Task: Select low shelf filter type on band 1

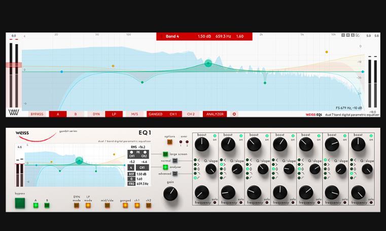Action: click(x=195, y=164)
